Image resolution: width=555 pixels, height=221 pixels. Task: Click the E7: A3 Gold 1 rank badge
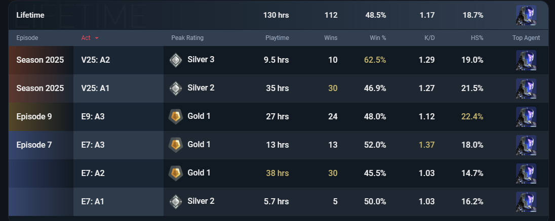coord(176,145)
